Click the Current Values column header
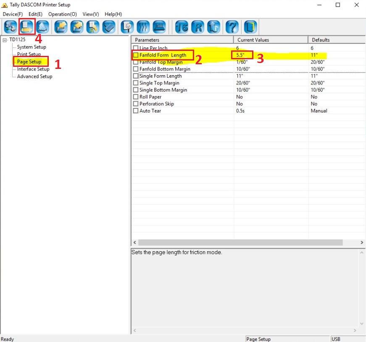This screenshot has width=366, height=342. coord(271,40)
